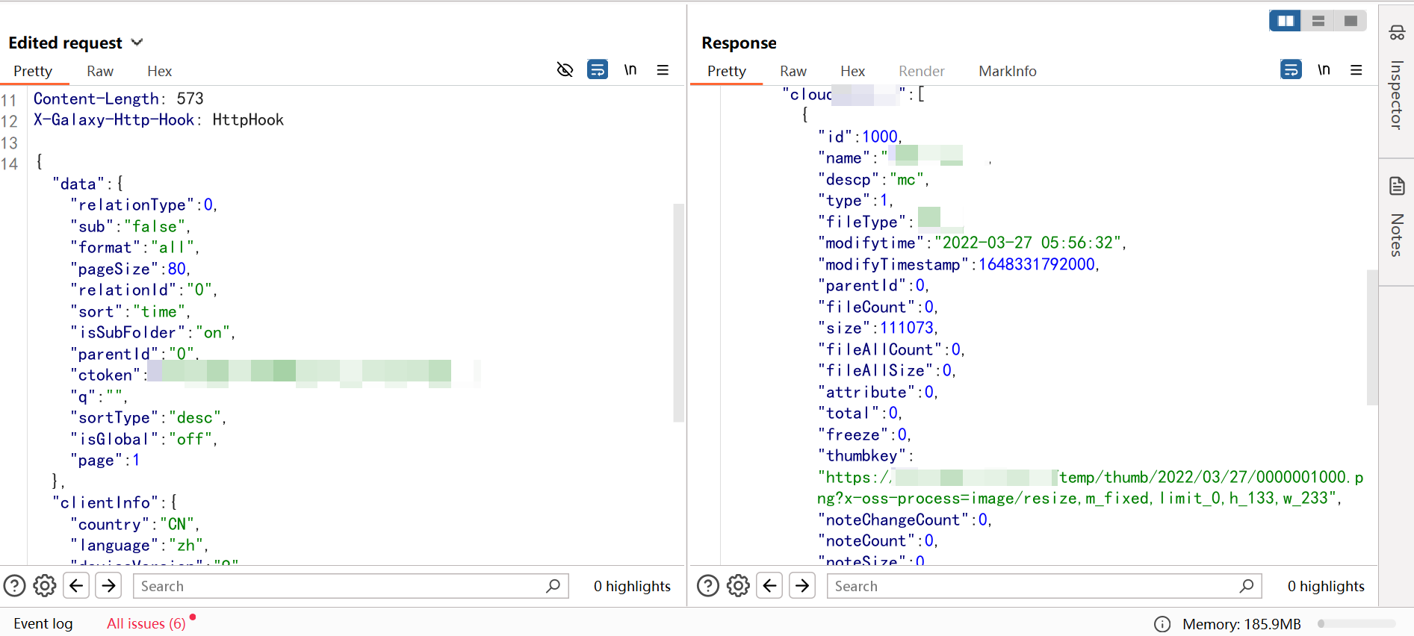This screenshot has width=1414, height=636.
Task: Open request search settings gear
Action: coord(45,586)
